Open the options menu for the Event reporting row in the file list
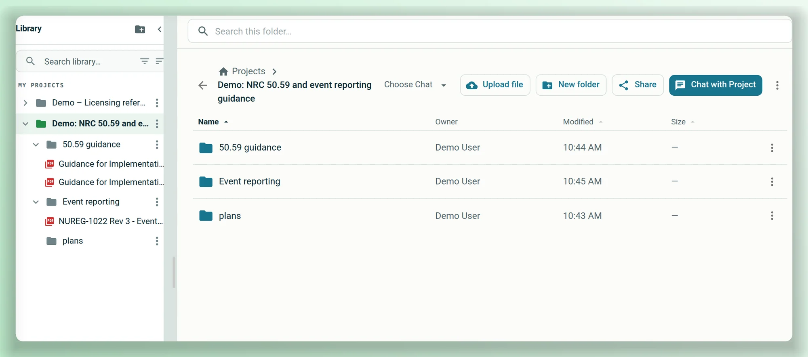The height and width of the screenshot is (357, 808). pos(772,182)
